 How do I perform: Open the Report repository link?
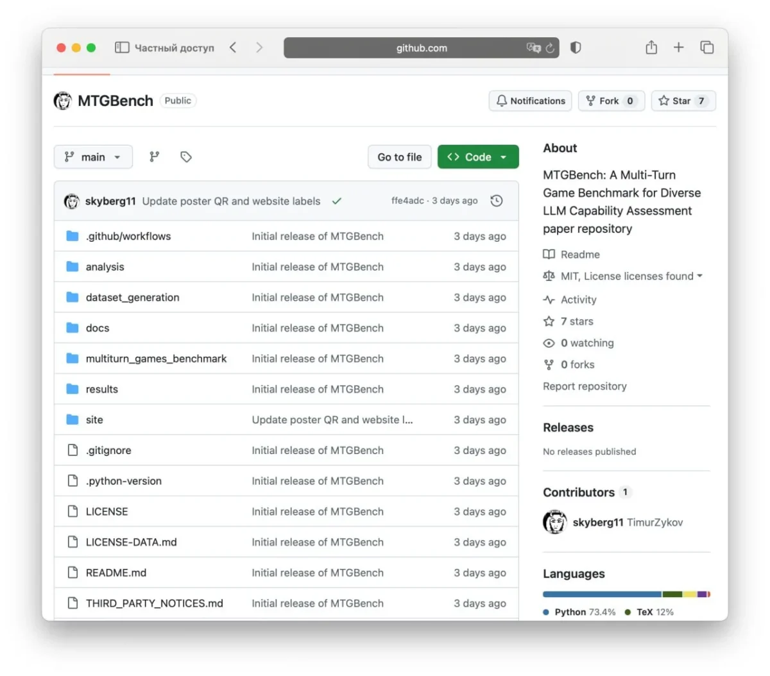click(585, 386)
